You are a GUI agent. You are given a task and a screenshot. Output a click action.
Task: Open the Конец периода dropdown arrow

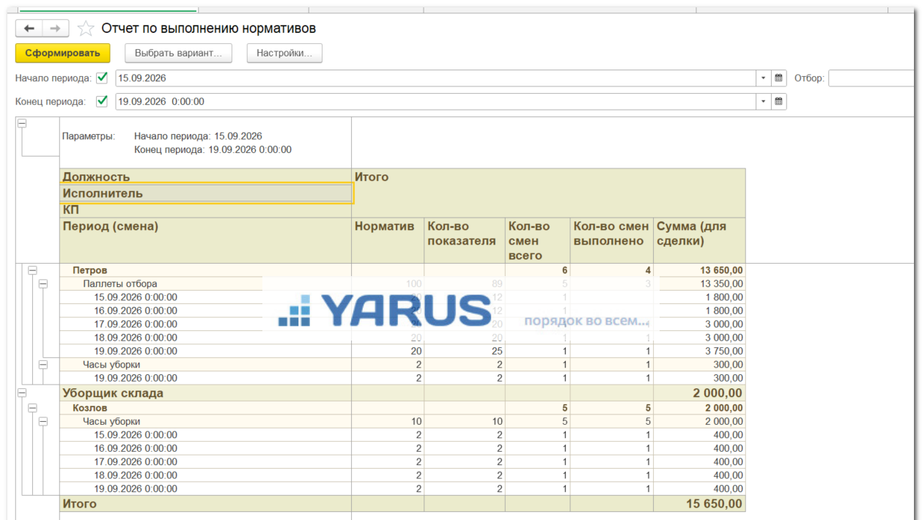(x=764, y=102)
